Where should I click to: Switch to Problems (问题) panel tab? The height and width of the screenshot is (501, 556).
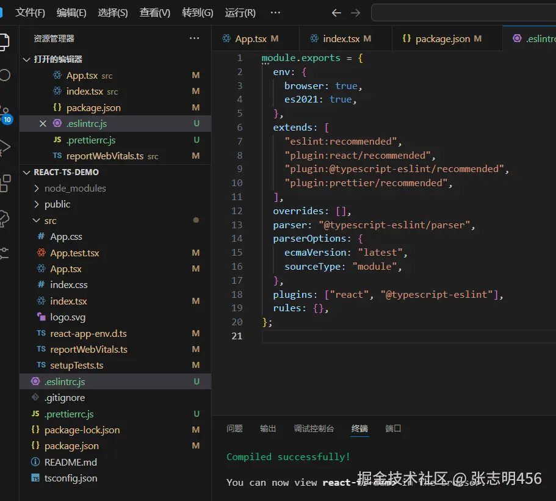pos(234,428)
